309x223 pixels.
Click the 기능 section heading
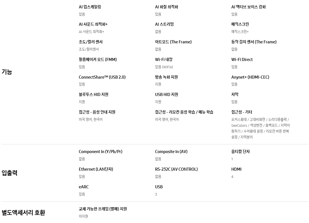(x=7, y=72)
